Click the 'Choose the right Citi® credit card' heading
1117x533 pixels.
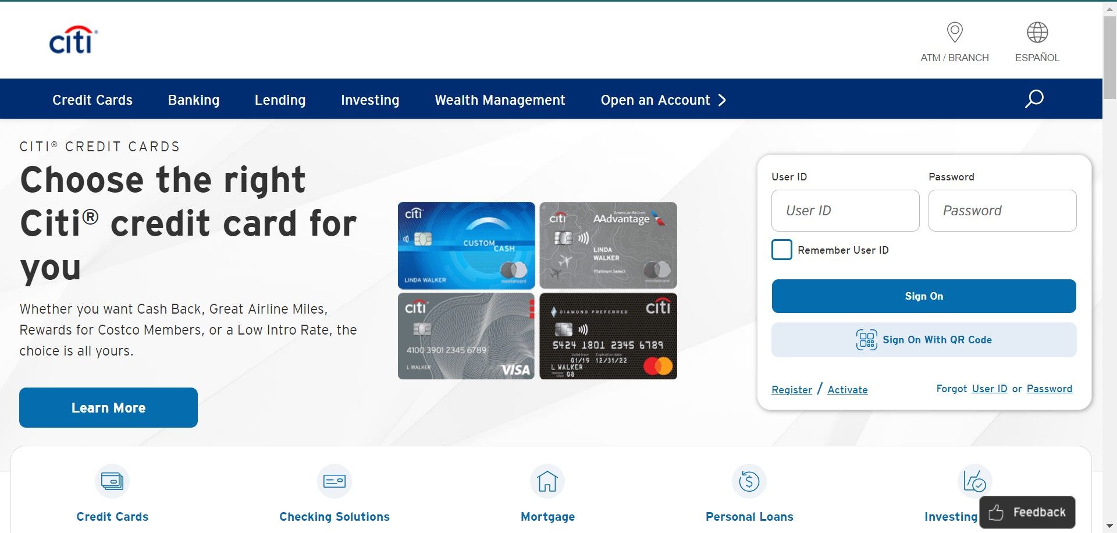(188, 223)
